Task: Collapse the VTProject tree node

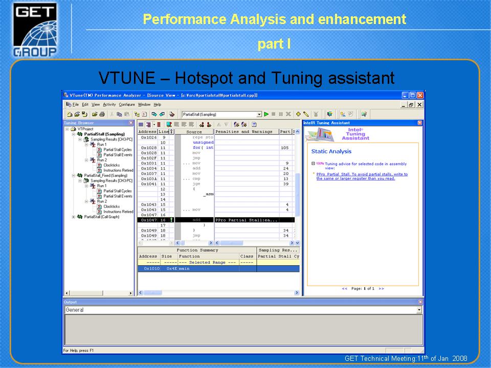Action: pos(67,129)
